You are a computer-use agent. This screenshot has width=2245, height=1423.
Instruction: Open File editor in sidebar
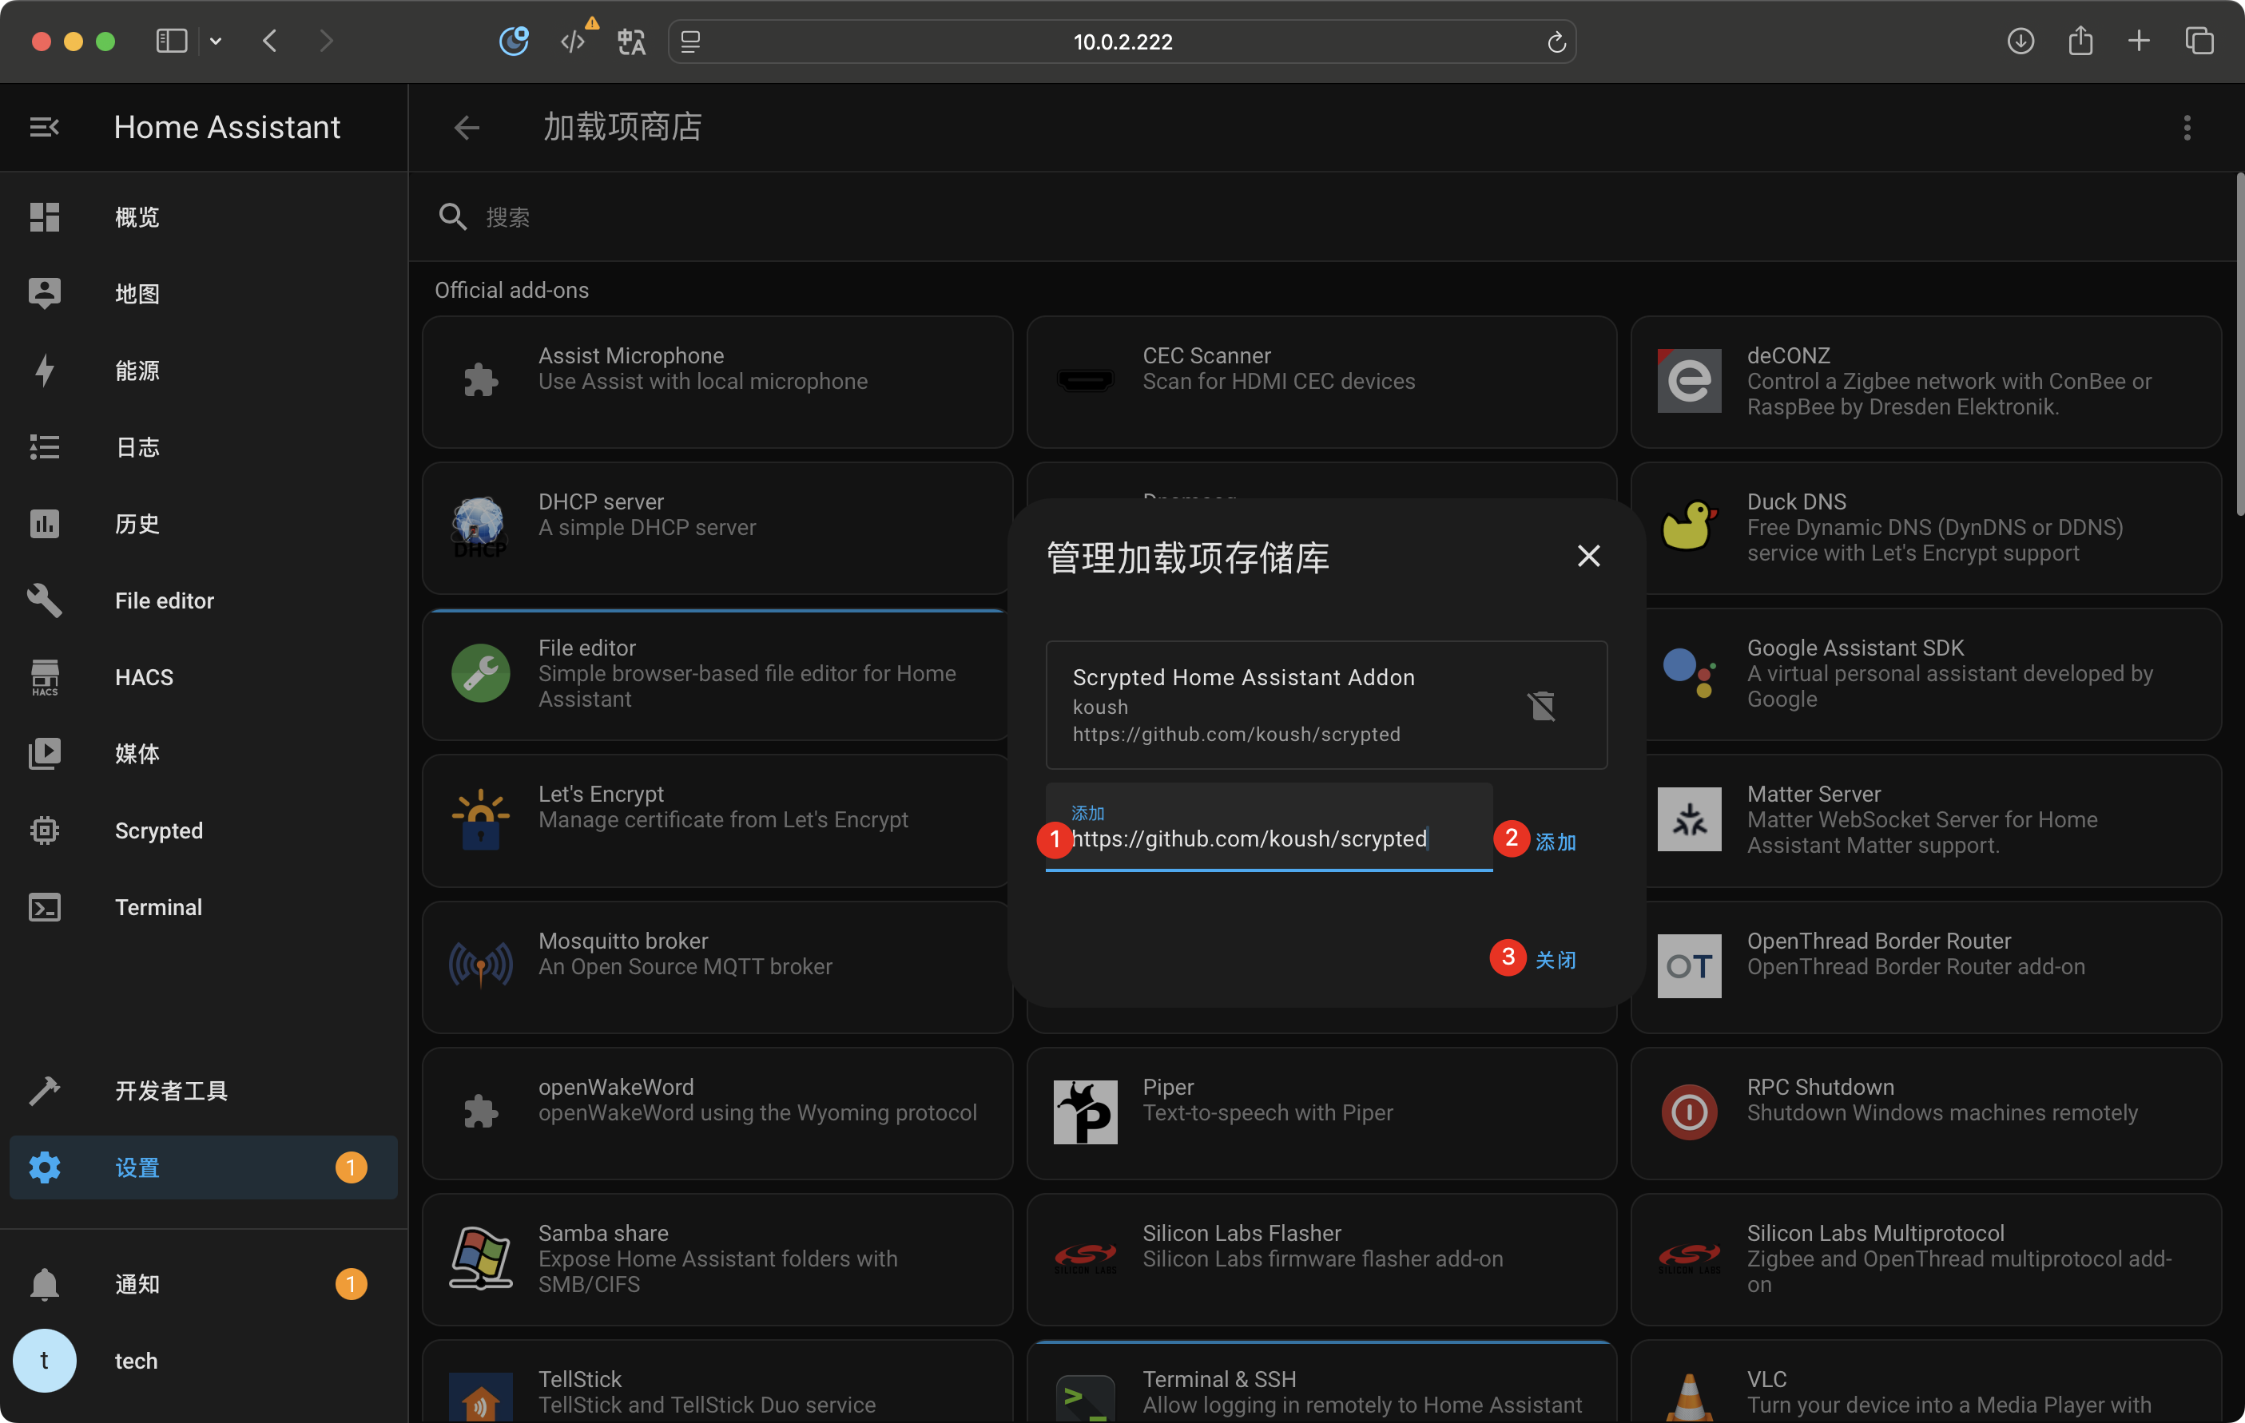pyautogui.click(x=203, y=601)
